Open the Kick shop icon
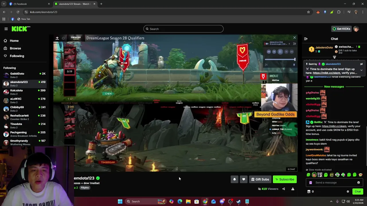 click(309, 192)
